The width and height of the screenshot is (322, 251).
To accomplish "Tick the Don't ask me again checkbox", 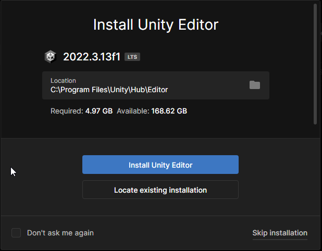I will [x=16, y=233].
